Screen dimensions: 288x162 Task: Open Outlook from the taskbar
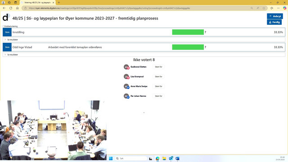[171, 158]
